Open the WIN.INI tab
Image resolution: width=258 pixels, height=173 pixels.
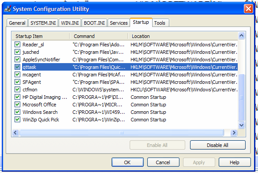pos(70,23)
